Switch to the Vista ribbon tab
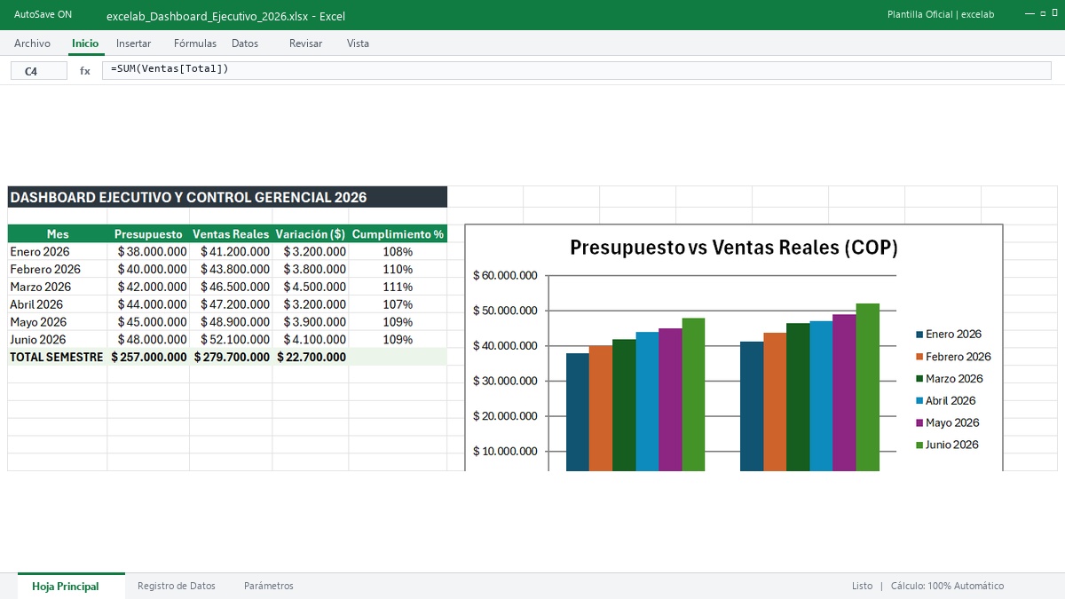 pyautogui.click(x=358, y=43)
